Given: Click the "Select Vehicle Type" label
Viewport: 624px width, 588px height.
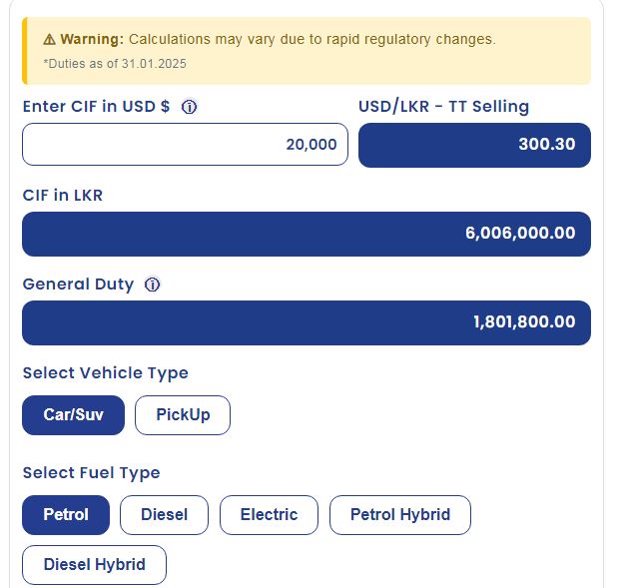Looking at the screenshot, I should (105, 373).
